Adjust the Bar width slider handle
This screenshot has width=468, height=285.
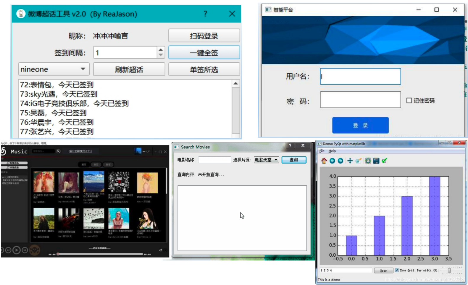(x=449, y=270)
